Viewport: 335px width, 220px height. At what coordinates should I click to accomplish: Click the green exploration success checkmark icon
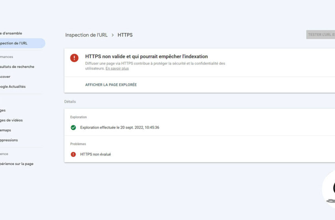[x=73, y=128]
